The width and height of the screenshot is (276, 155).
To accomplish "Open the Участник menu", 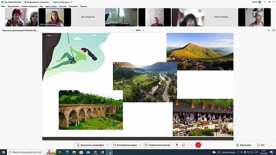I will 63,6.
